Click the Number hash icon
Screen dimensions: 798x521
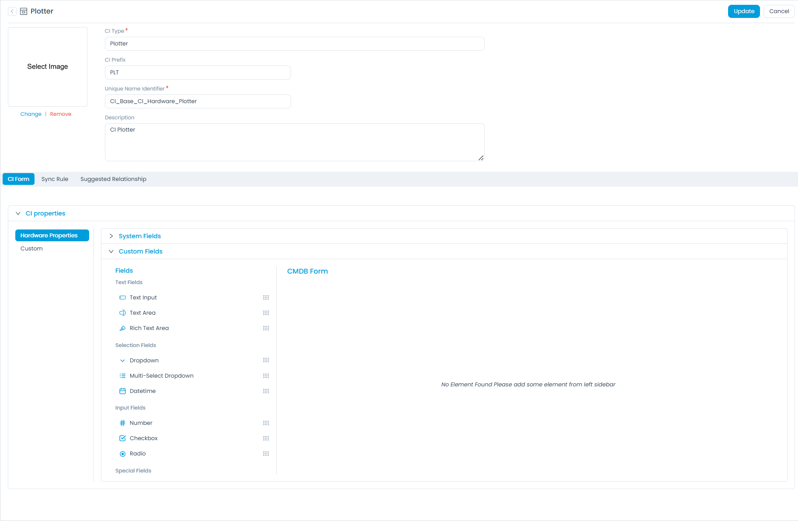(x=122, y=423)
